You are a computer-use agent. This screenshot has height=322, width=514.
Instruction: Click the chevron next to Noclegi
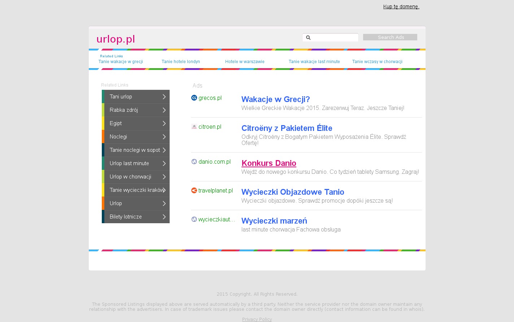click(x=164, y=137)
